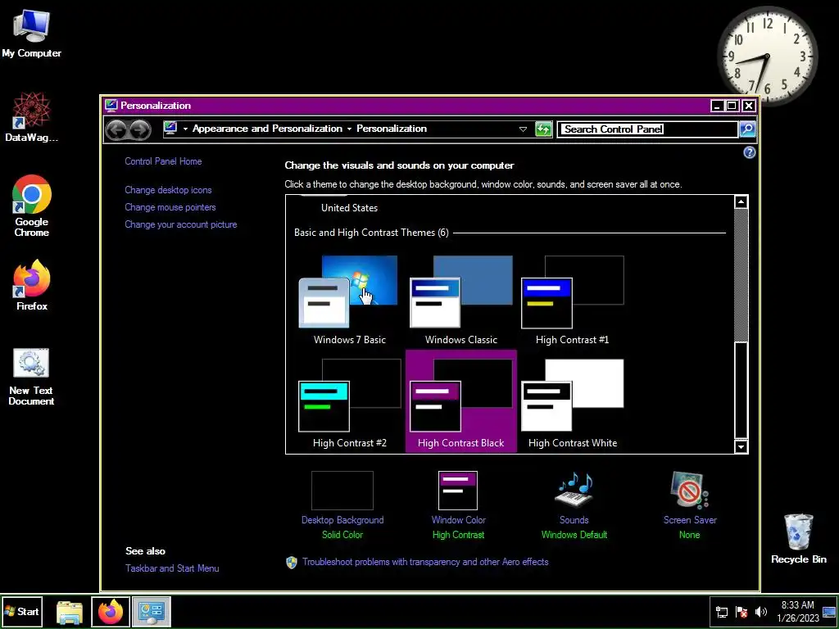Click Appearance and Personalization breadcrumb
839x629 pixels.
pyautogui.click(x=267, y=129)
